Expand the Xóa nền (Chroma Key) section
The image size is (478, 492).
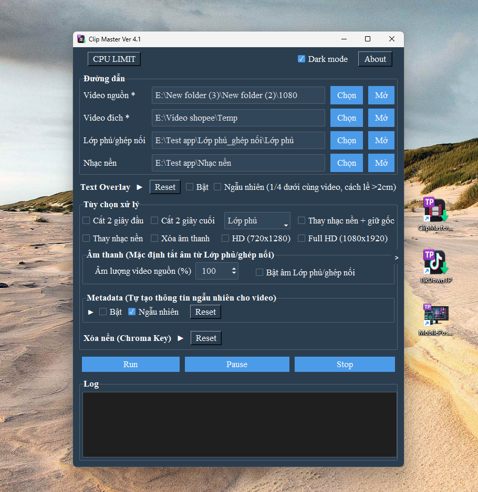pyautogui.click(x=181, y=338)
